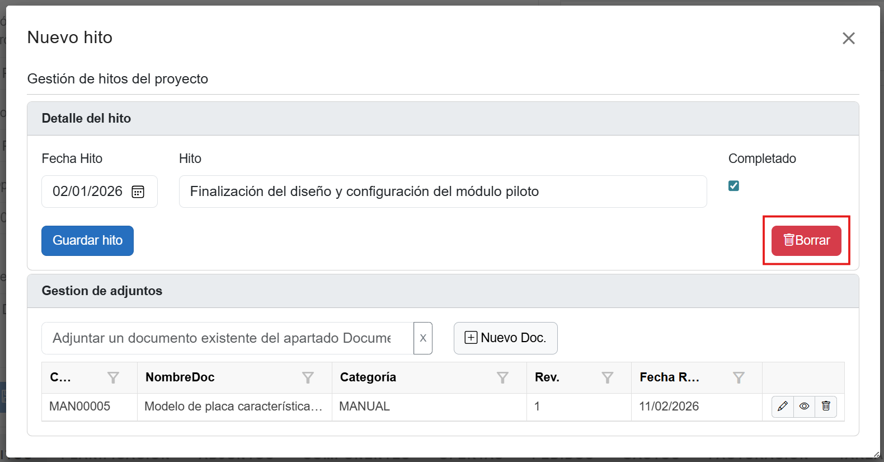Viewport: 884px width, 462px height.
Task: Click the Hito description text field
Action: click(x=442, y=192)
